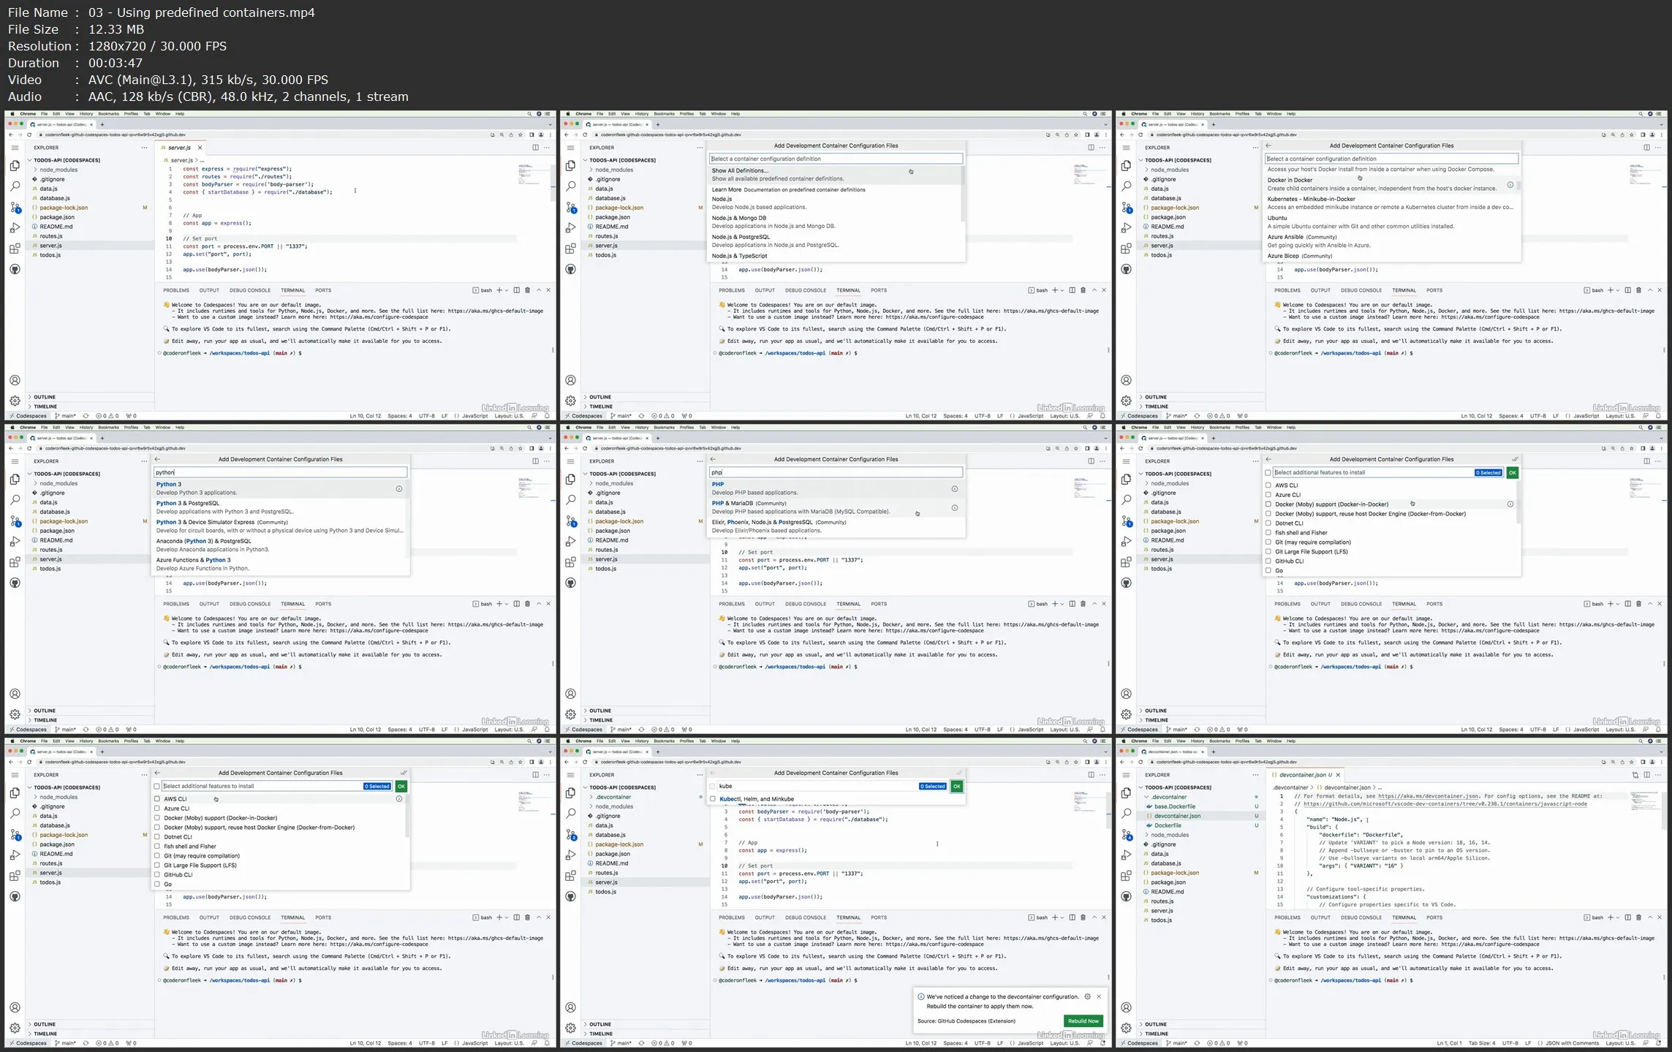Viewport: 1672px width, 1052px height.
Task: Tick select-all checkbox beside the kube field
Action: 713,787
